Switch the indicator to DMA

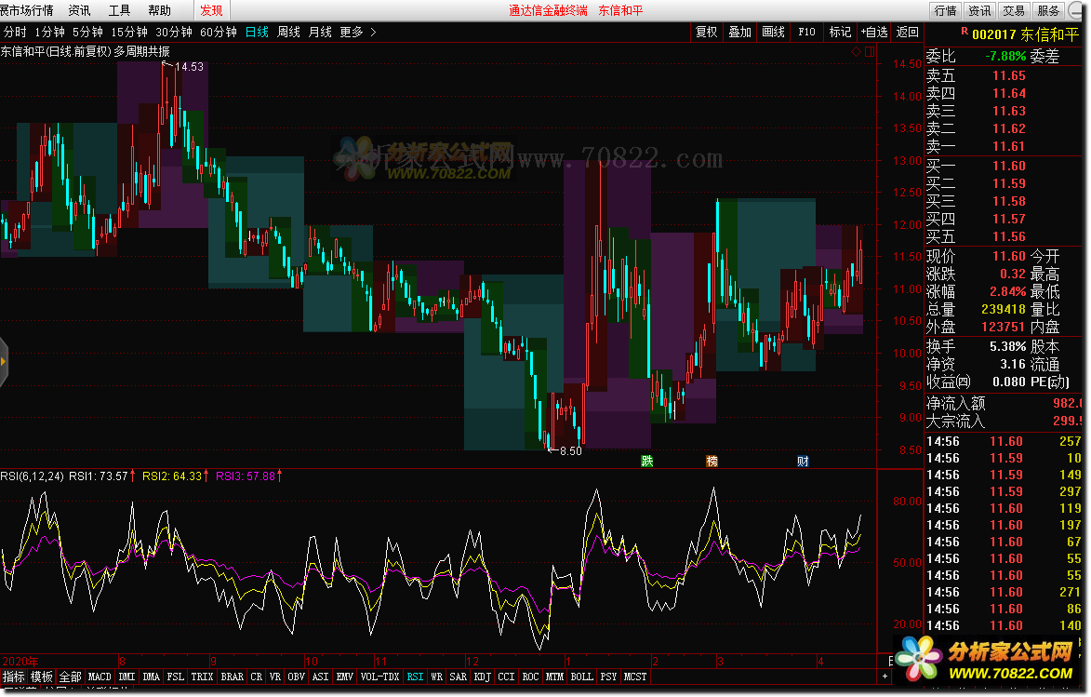click(x=151, y=677)
